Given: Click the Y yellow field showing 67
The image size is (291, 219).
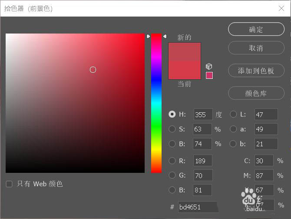Looking at the screenshot, I should click(264, 190).
